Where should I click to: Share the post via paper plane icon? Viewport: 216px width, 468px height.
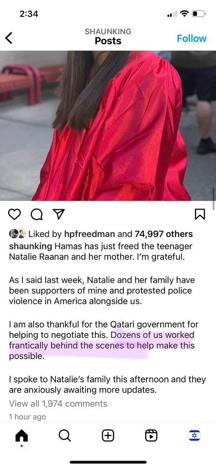tap(58, 214)
